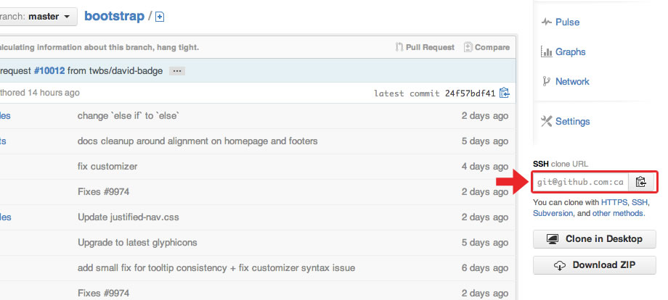Click the Compare link
Screen dimensions: 668x300
tap(486, 47)
